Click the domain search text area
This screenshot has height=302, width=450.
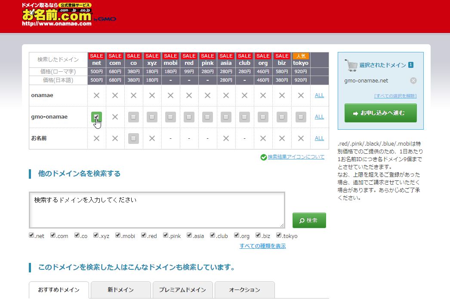pos(157,210)
